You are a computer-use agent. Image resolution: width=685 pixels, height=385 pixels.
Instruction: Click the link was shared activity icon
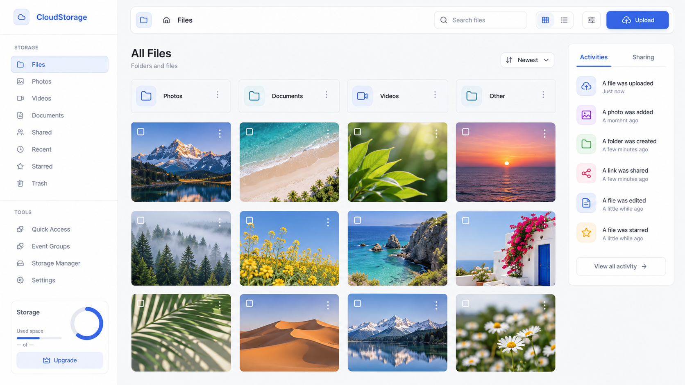tap(586, 173)
